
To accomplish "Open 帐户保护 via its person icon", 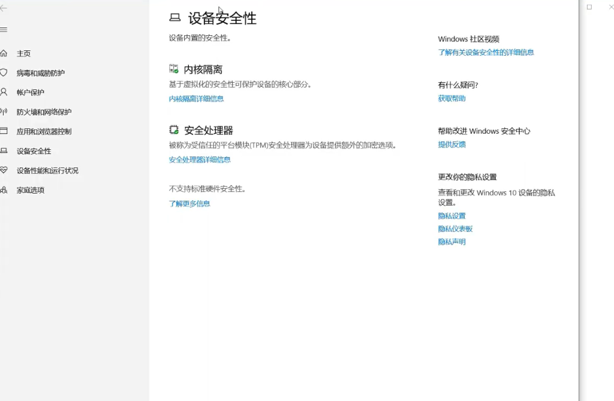I will click(4, 92).
